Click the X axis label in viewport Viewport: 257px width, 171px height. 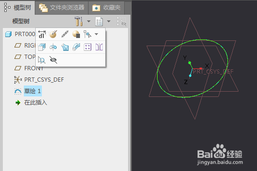click(x=207, y=66)
